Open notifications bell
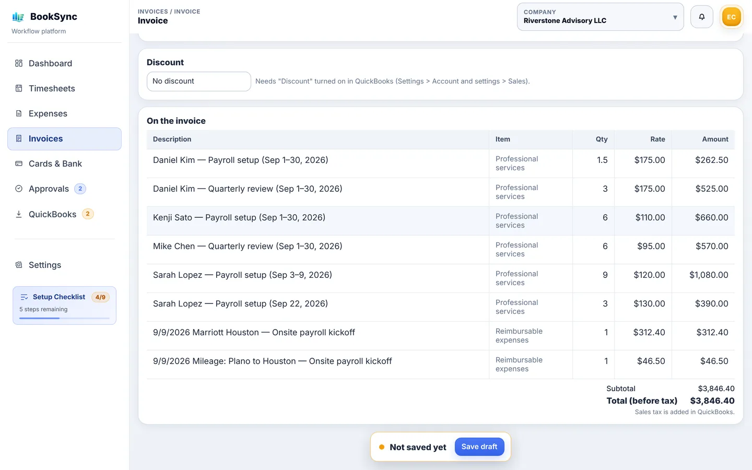Image resolution: width=752 pixels, height=470 pixels. [701, 17]
